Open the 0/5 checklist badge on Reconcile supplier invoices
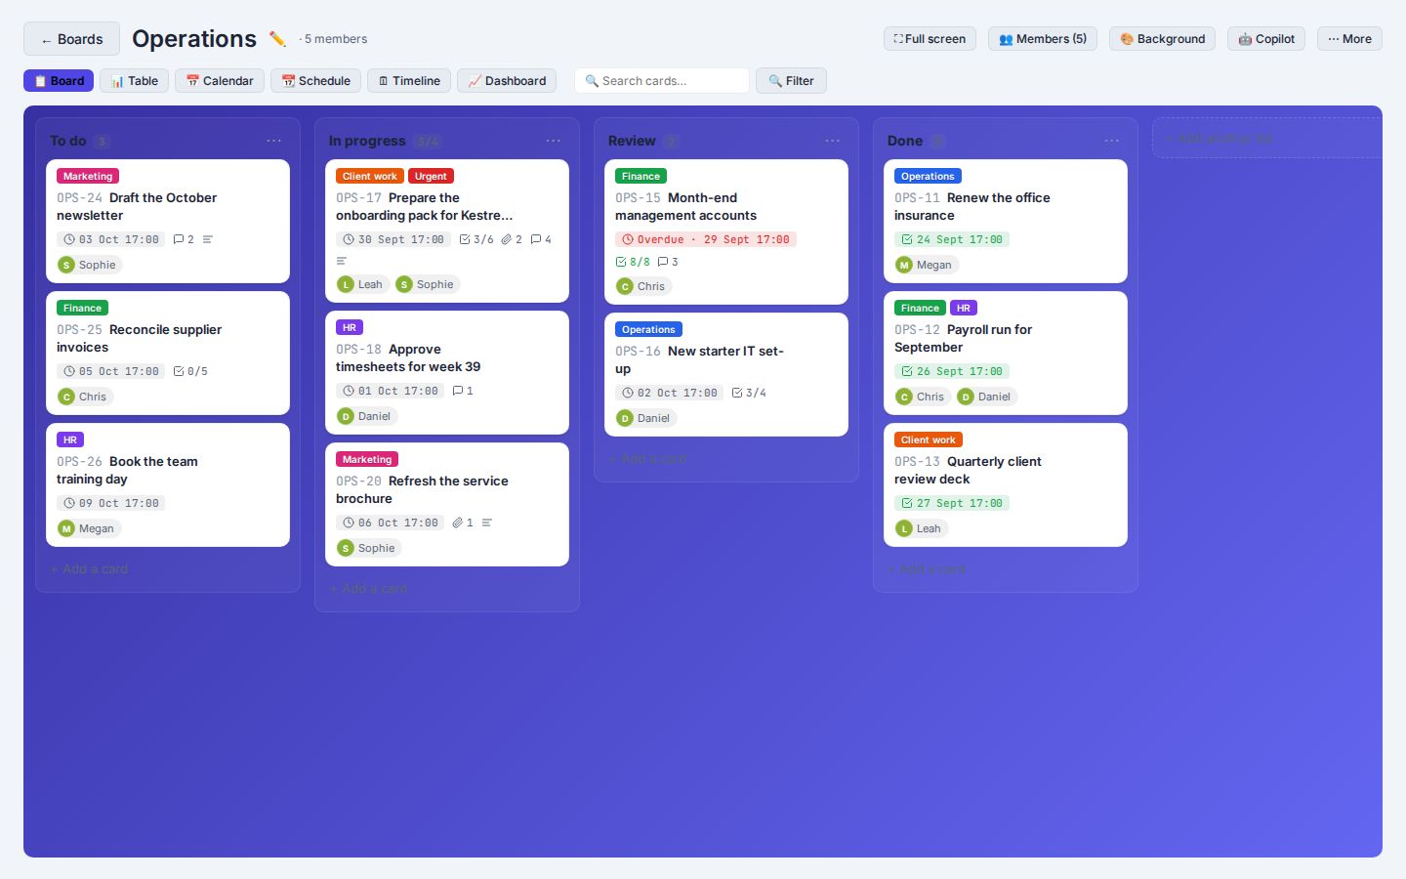The image size is (1406, 879). click(x=190, y=371)
